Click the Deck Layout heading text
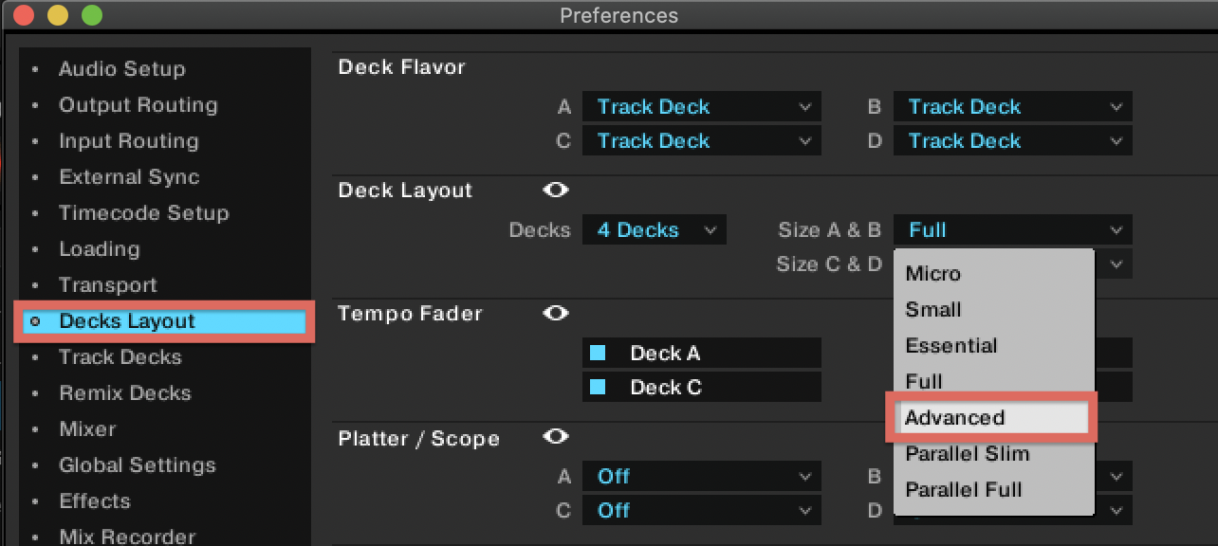This screenshot has width=1218, height=546. (x=405, y=191)
